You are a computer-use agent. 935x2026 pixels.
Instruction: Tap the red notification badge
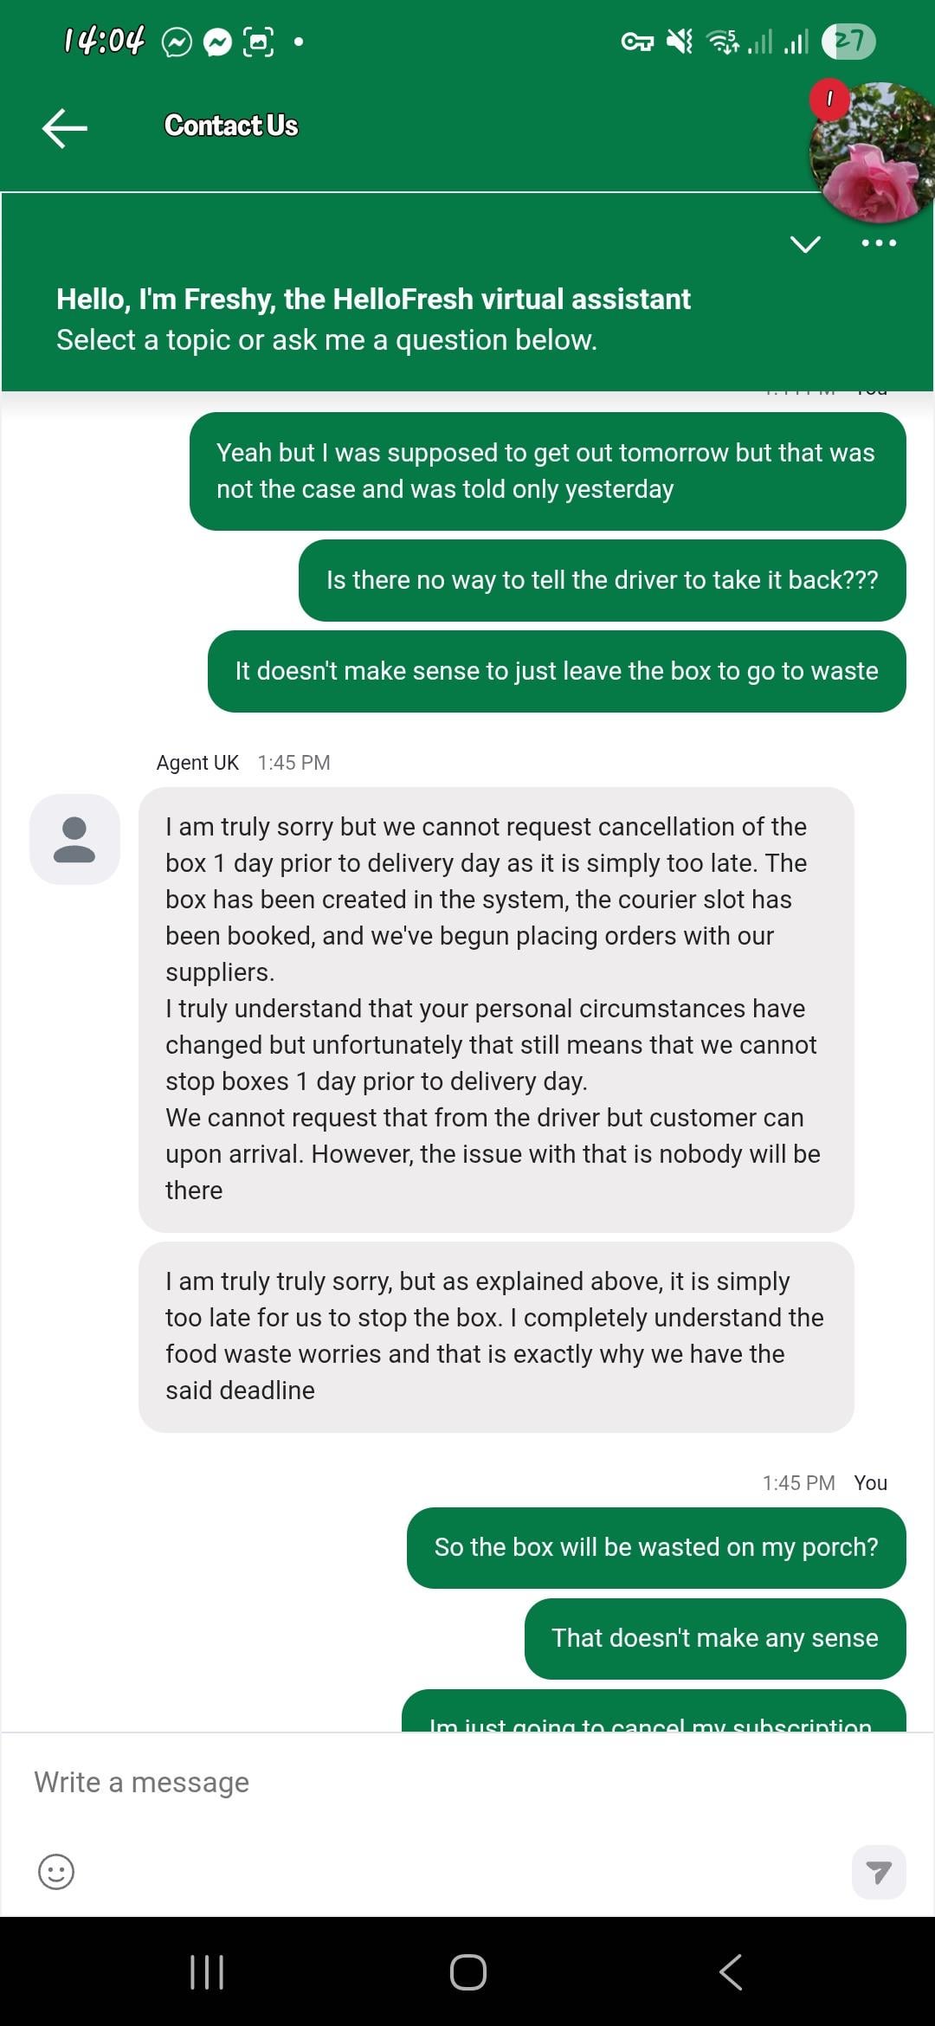click(829, 99)
